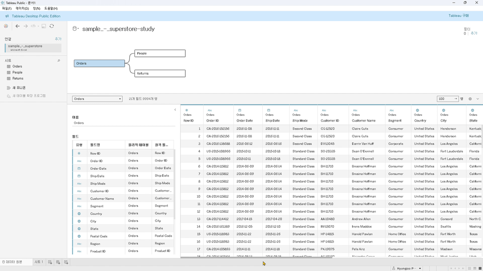Click the new story icon in the bottom tabs
483x271 pixels.
(x=66, y=262)
